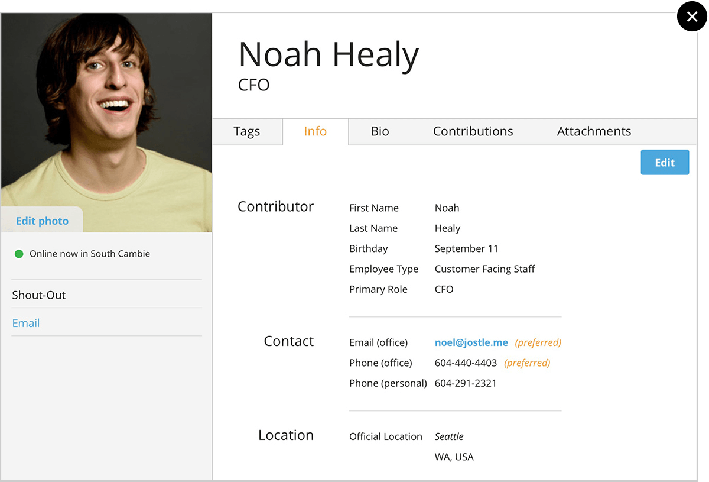
Task: Click the green online status dot
Action: tap(19, 254)
